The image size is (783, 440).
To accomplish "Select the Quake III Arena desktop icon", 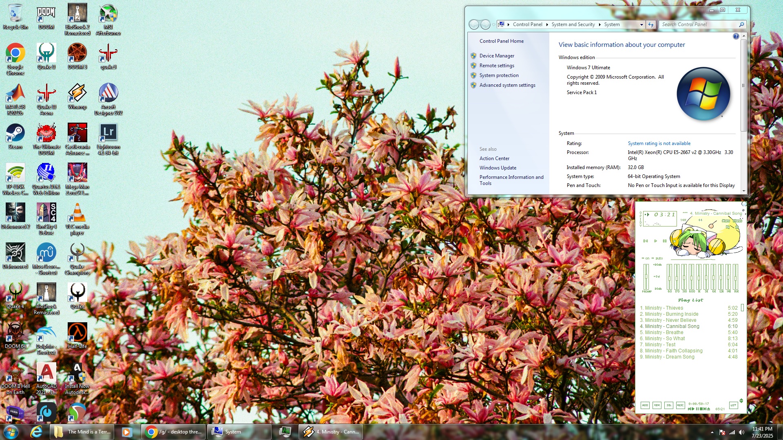I will click(46, 99).
